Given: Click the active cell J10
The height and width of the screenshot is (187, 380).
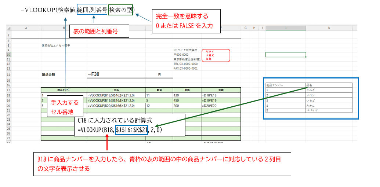Looking at the screenshot, I should (286, 55).
